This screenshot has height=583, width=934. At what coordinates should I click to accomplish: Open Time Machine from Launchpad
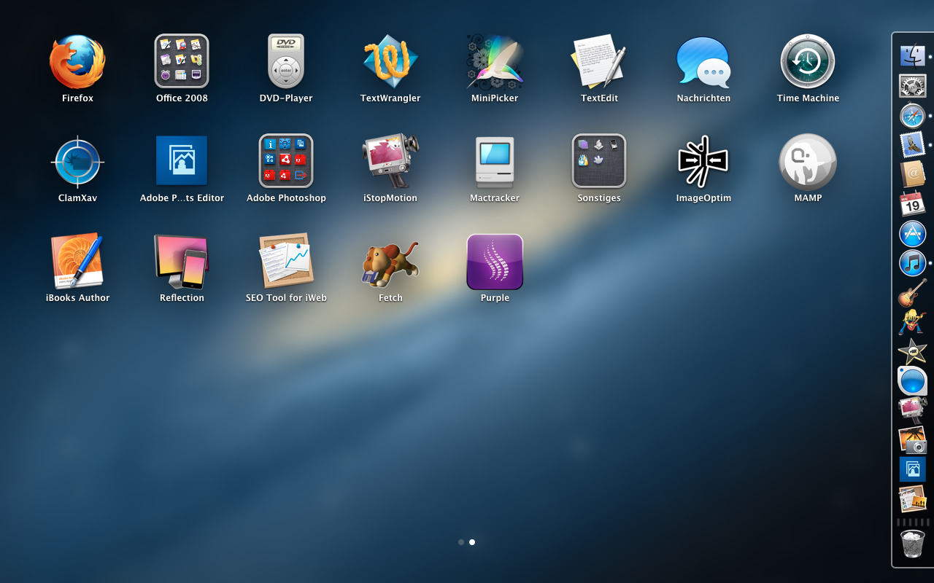[808, 62]
